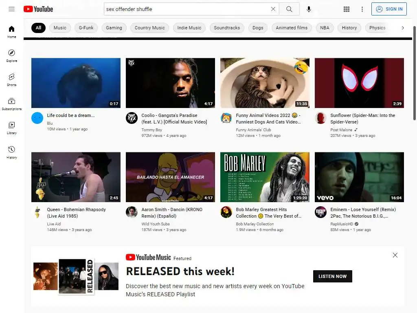Click the LISTEN NOW button
Viewport: 417px width, 313px height.
click(x=332, y=276)
